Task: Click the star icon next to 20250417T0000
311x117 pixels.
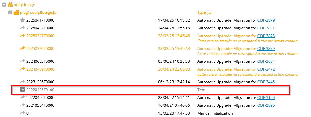Action: click(23, 20)
